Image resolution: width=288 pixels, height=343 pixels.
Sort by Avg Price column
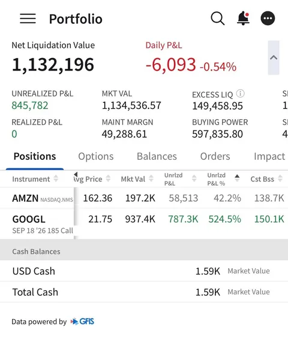click(x=92, y=179)
